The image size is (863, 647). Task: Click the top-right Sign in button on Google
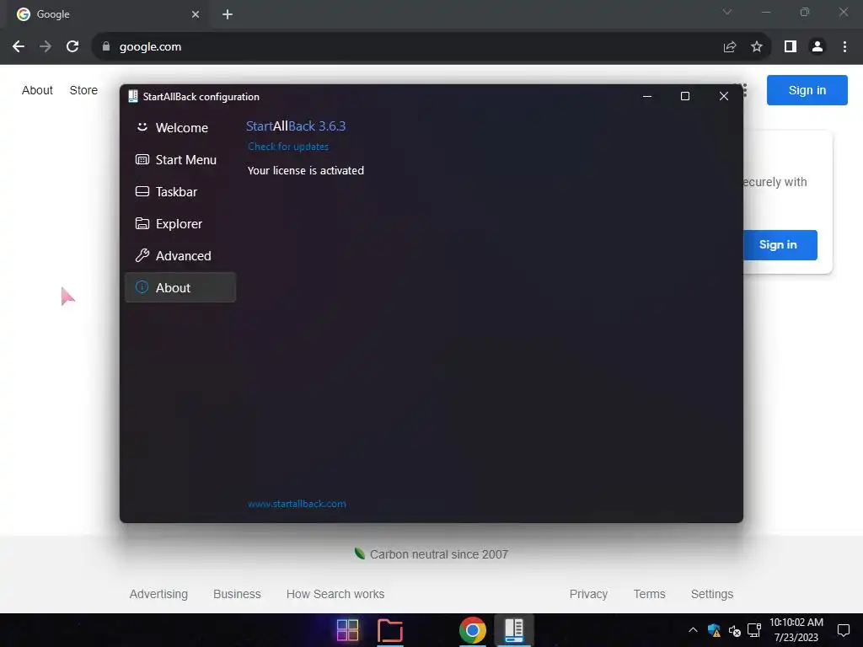pos(807,90)
